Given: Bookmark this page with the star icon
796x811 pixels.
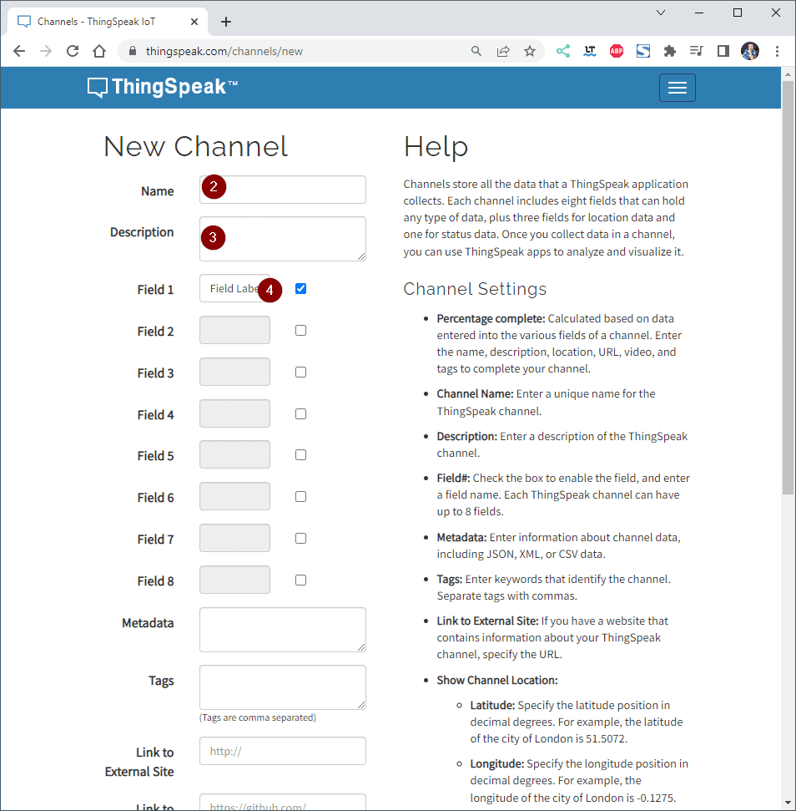Looking at the screenshot, I should click(x=530, y=51).
